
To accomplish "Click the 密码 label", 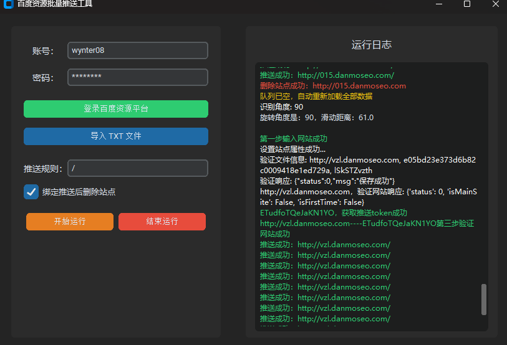I will point(42,78).
